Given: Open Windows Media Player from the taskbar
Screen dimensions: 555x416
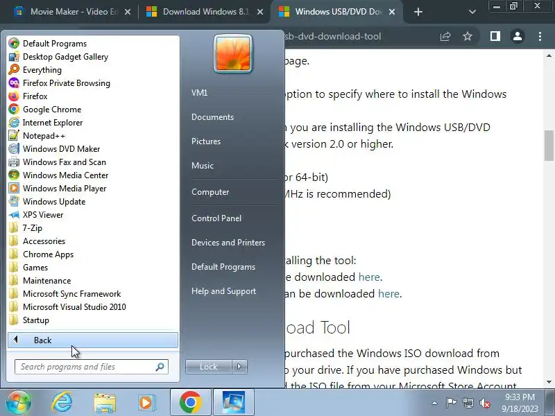Looking at the screenshot, I should (x=146, y=403).
